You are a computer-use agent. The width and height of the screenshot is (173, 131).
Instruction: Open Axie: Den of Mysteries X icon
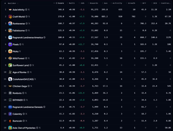click(x=40, y=128)
